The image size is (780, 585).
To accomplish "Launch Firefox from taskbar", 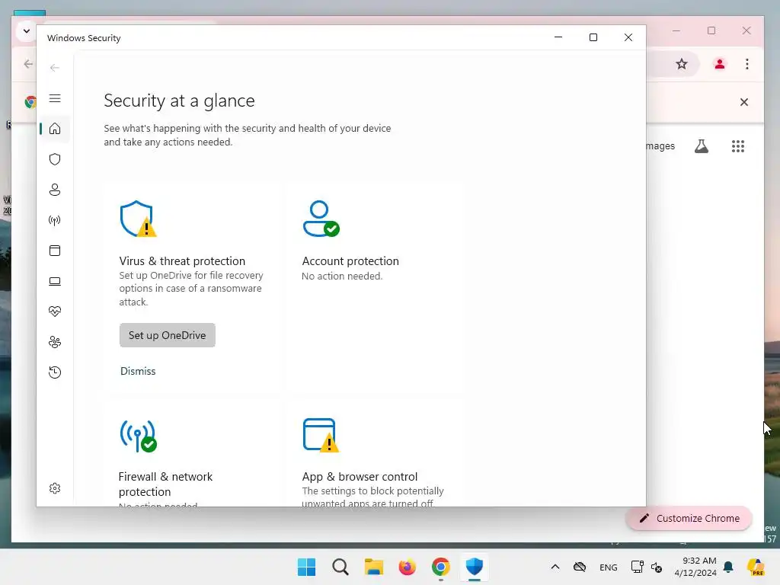I will 407,567.
